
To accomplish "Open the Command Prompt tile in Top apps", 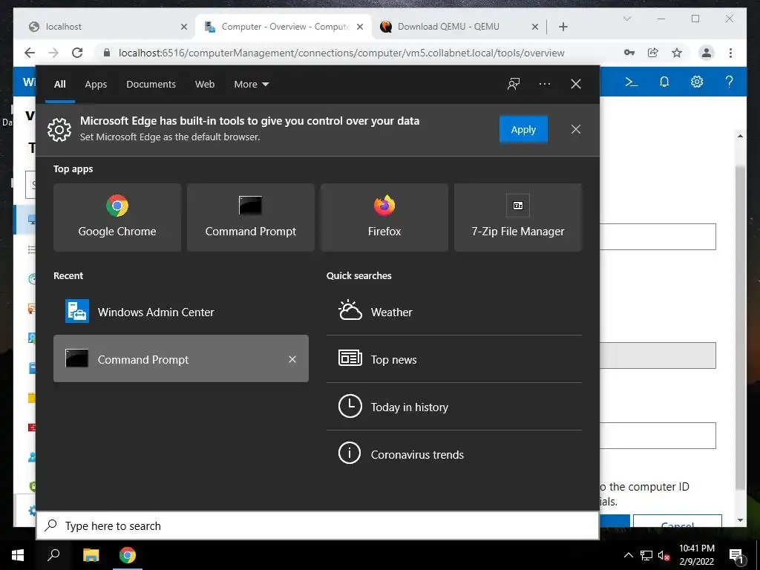I will [251, 217].
